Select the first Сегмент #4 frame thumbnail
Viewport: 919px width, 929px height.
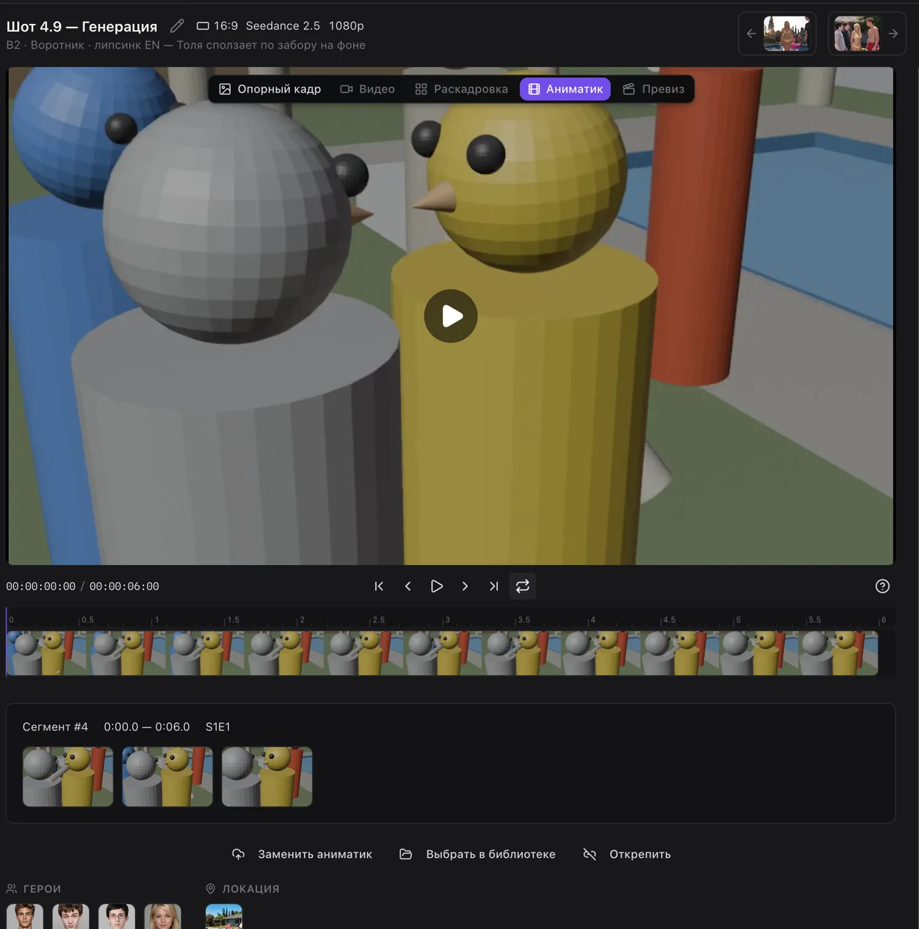[68, 776]
